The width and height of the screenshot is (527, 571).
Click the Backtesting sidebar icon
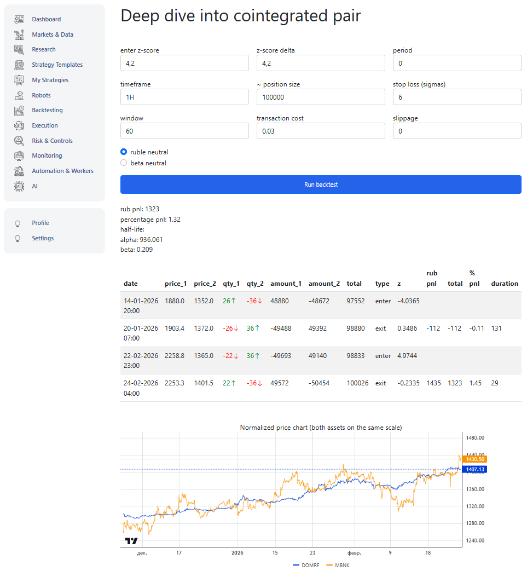pos(19,110)
